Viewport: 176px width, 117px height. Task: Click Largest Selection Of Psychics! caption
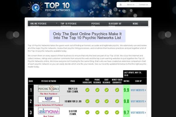49,105
